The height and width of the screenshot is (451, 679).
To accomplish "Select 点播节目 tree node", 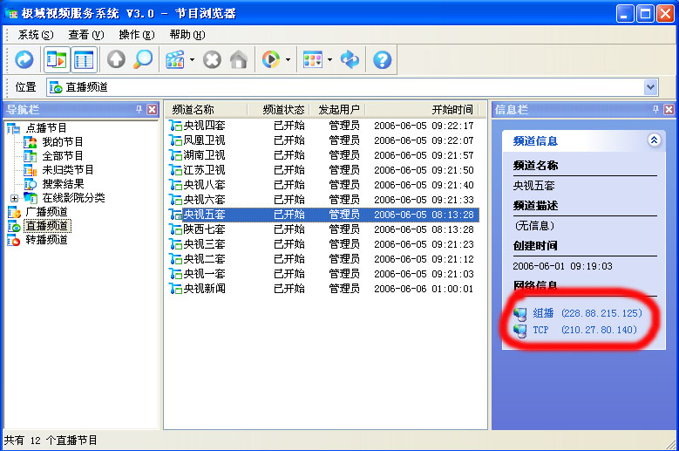I will [46, 128].
